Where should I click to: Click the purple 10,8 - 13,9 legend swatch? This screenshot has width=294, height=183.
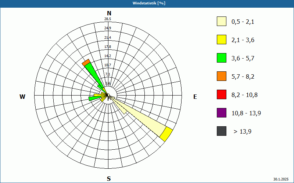click(x=222, y=113)
